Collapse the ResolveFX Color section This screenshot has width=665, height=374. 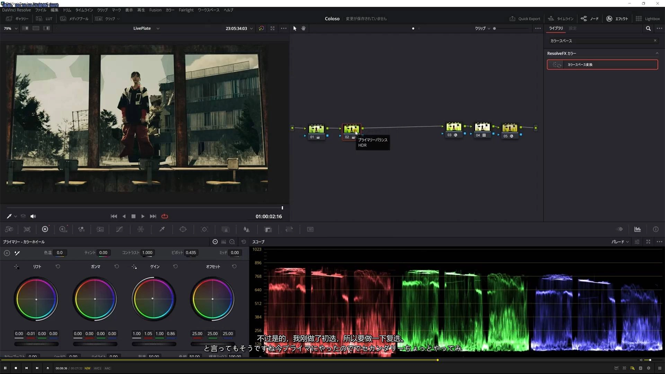[x=657, y=53]
